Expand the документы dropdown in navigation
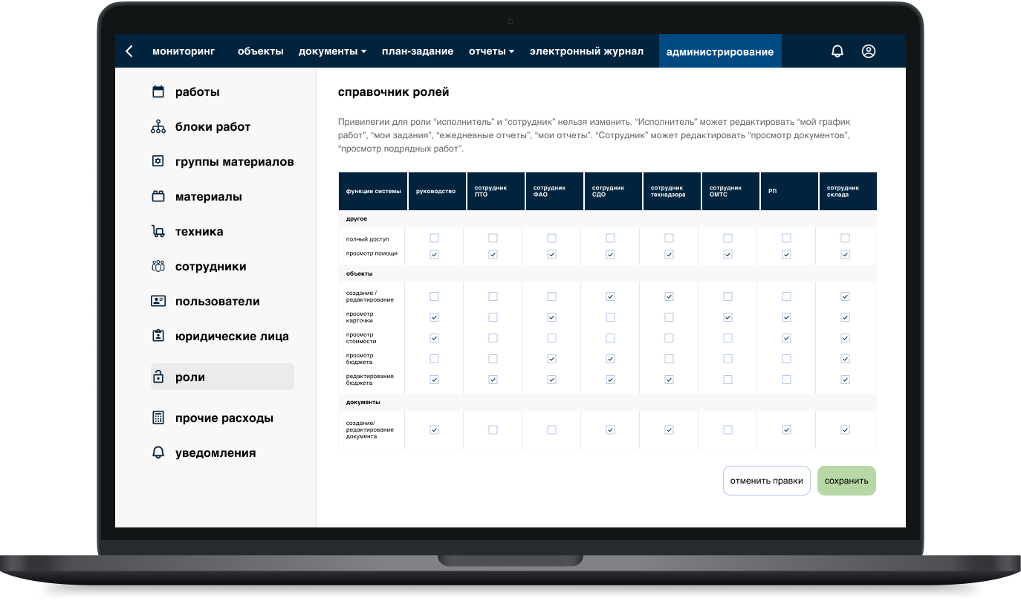Screen dimensions: 1021x601 pos(332,51)
